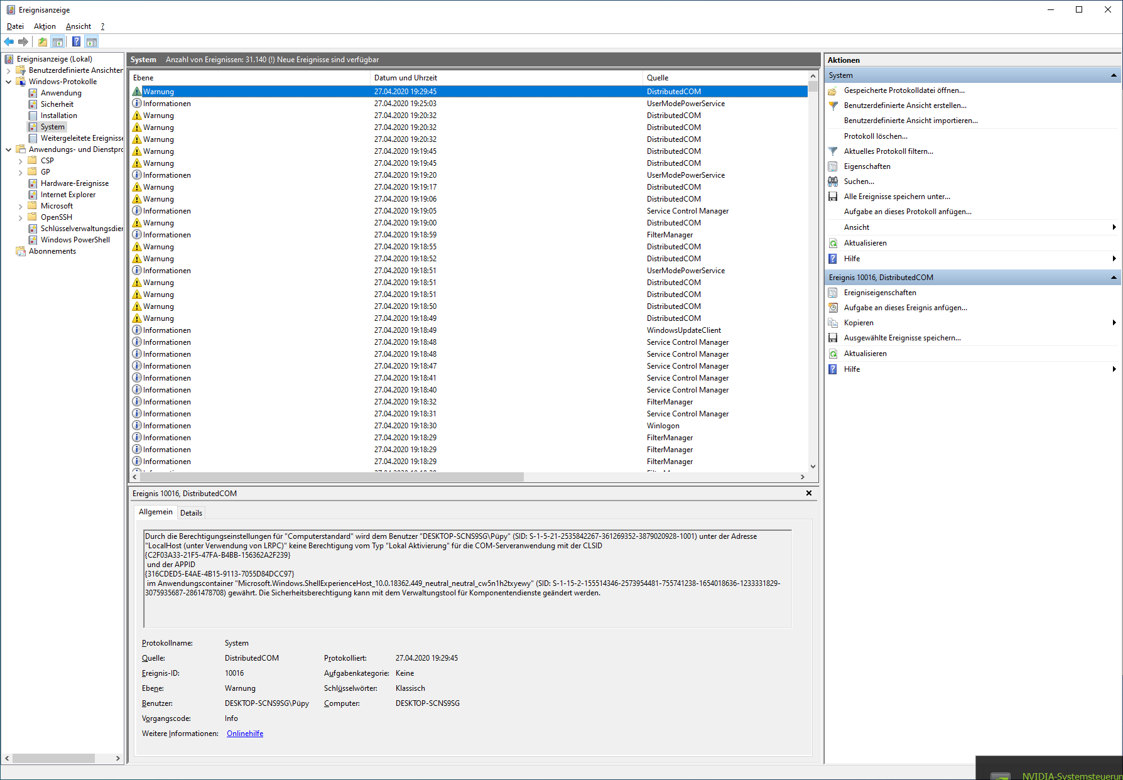Expand the OpenSSH folder node
The width and height of the screenshot is (1123, 780).
click(x=20, y=217)
